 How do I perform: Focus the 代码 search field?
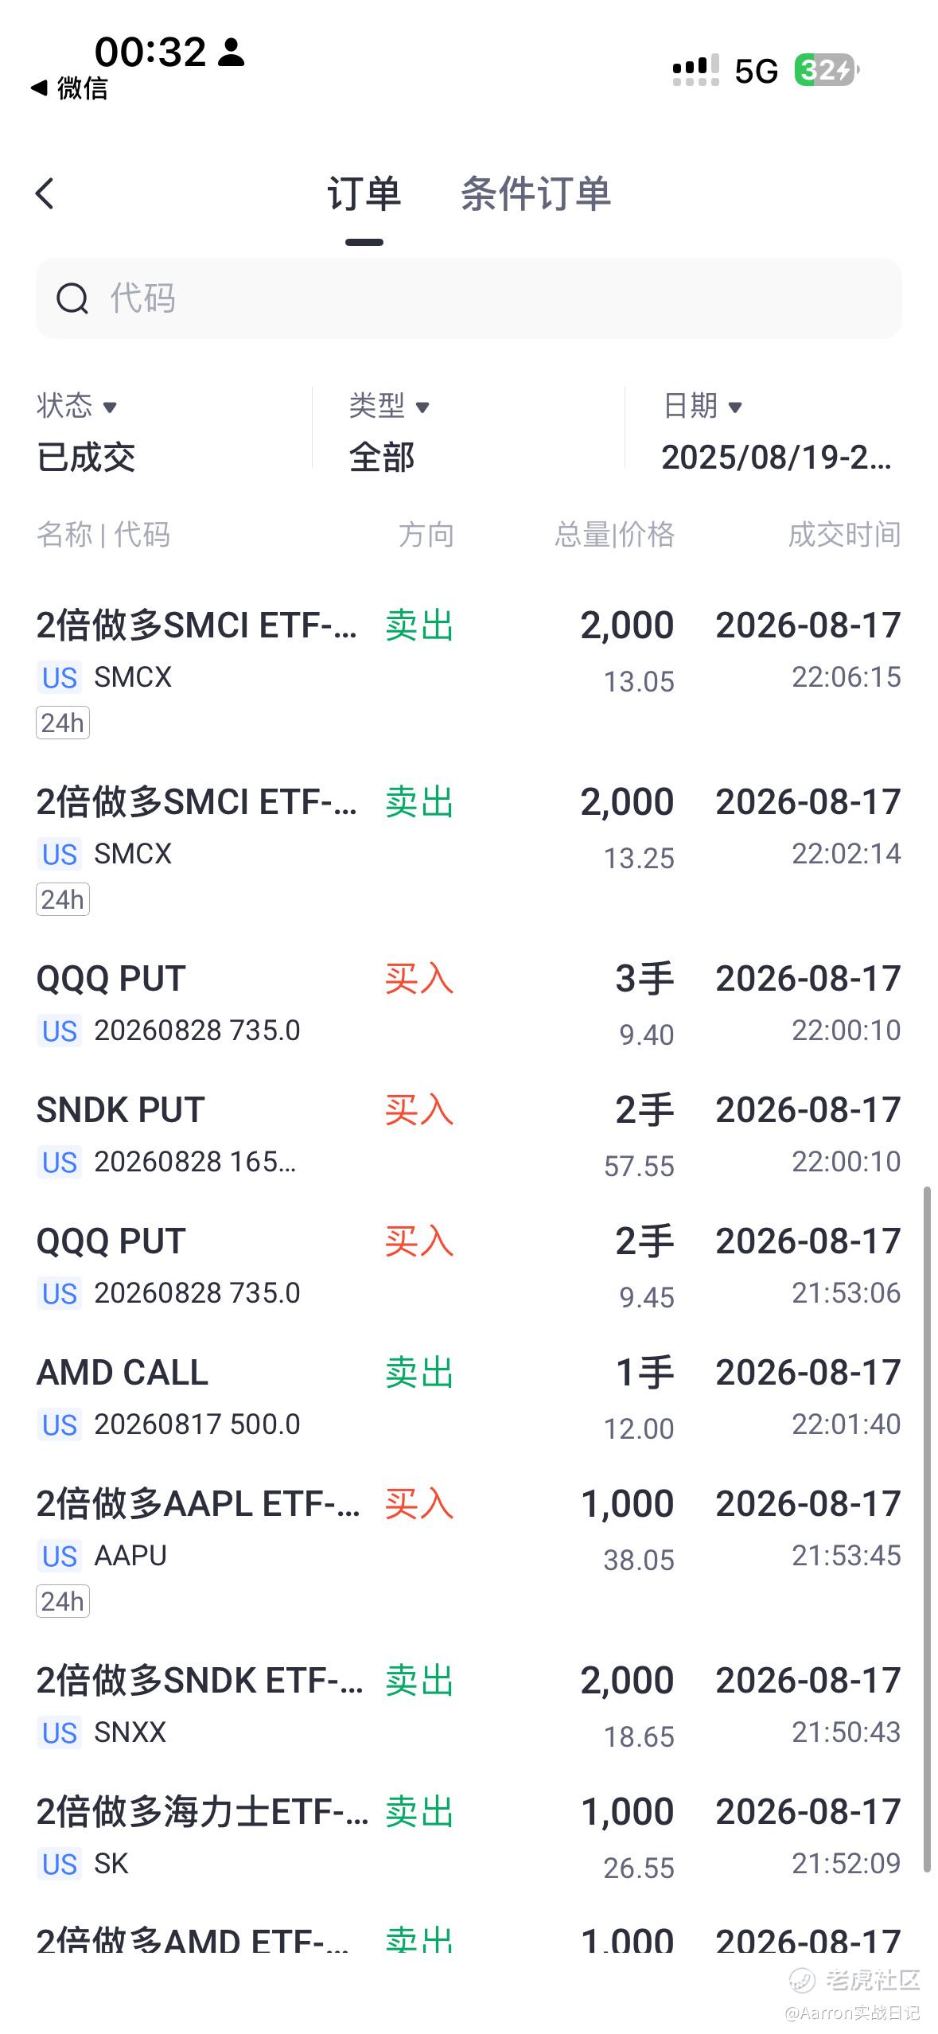[x=469, y=298]
